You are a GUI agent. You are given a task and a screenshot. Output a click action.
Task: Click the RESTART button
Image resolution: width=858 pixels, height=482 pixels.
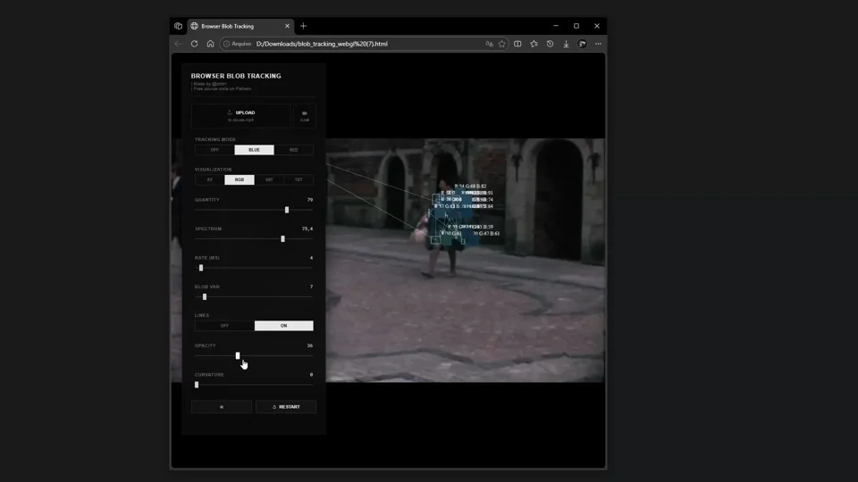[286, 407]
